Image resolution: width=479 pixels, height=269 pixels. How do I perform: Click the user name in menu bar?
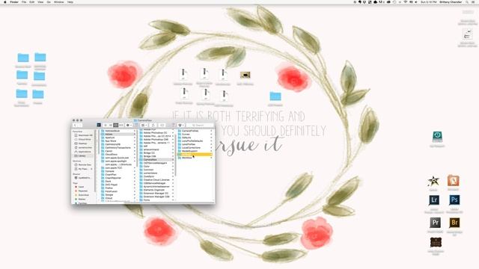coord(451,2)
